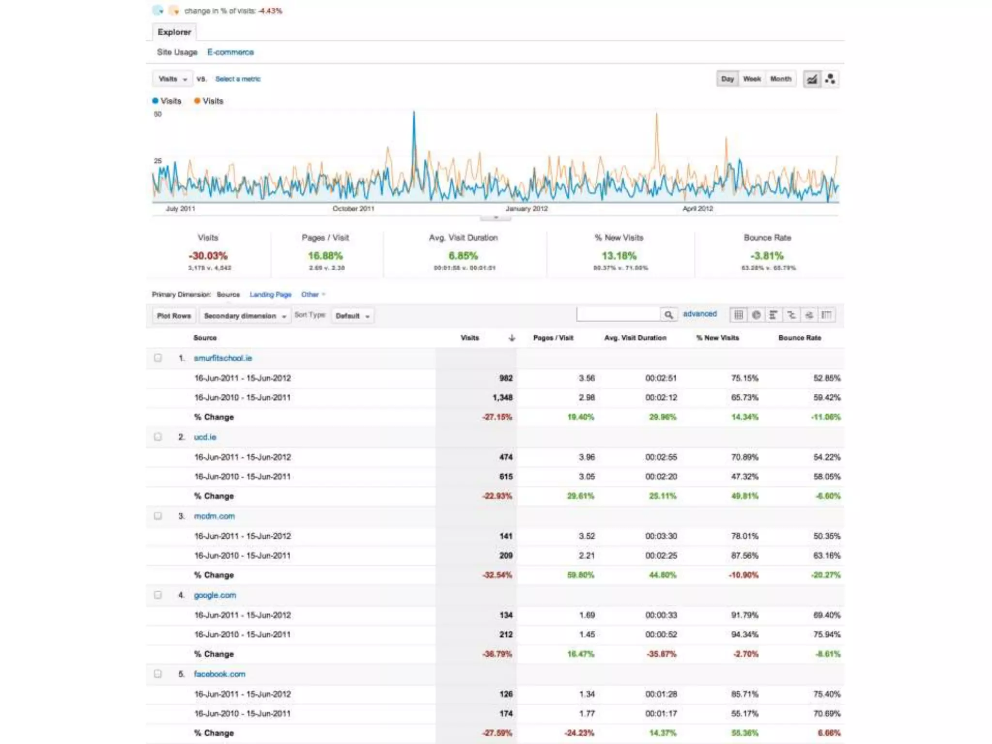Open the Default sort type dropdown
This screenshot has height=744, width=992.
(x=353, y=316)
